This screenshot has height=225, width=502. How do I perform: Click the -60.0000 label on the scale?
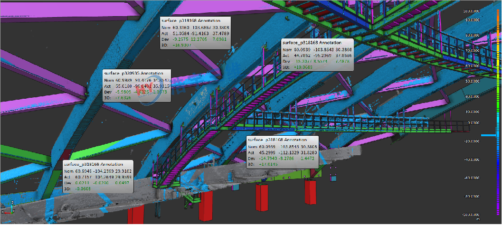[475, 178]
